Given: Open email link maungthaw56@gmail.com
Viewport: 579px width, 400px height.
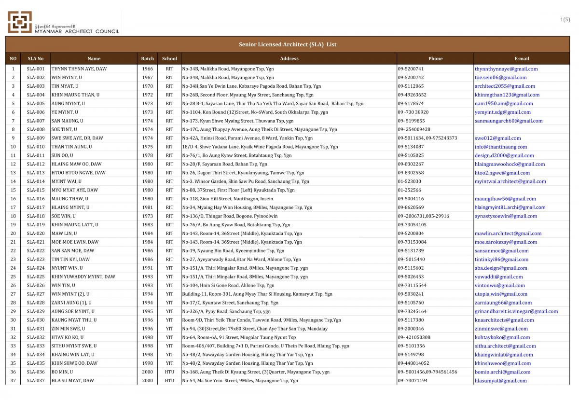Looking at the screenshot, I should (x=505, y=199).
